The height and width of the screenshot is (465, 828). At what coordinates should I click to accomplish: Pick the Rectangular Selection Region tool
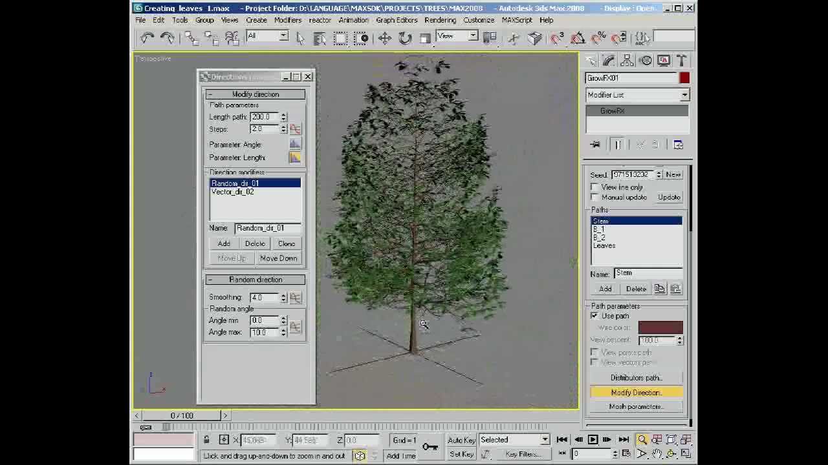[x=340, y=38]
